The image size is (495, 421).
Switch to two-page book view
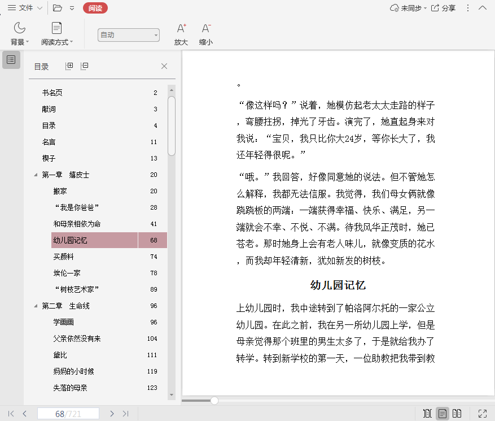click(x=457, y=414)
